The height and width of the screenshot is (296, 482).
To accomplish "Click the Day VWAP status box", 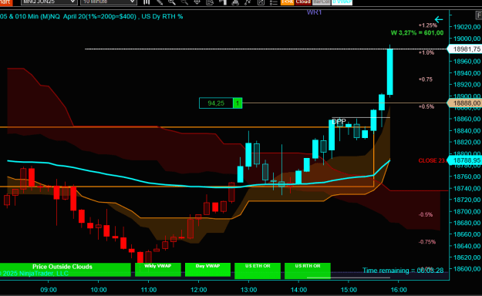I will coord(207,269).
